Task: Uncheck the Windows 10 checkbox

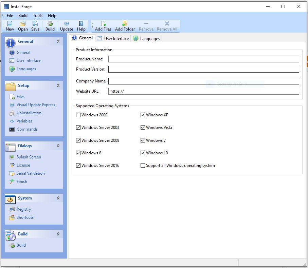Action: [x=143, y=153]
